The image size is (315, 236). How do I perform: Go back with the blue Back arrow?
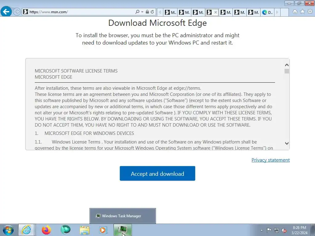click(6, 11)
